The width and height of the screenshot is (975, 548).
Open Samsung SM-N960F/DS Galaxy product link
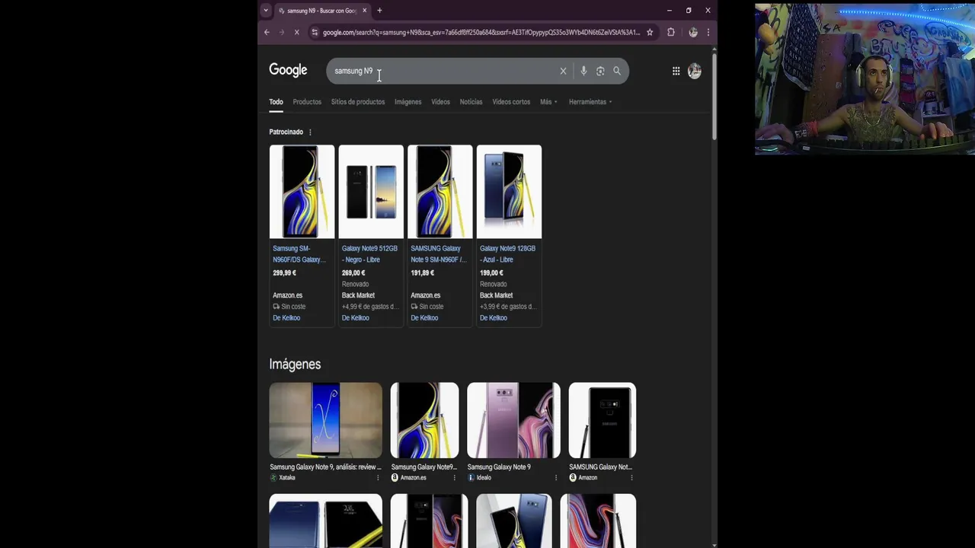click(299, 254)
